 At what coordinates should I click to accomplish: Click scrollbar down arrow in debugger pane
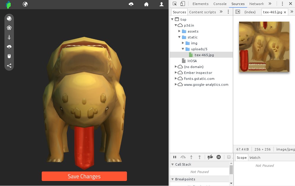231,183
